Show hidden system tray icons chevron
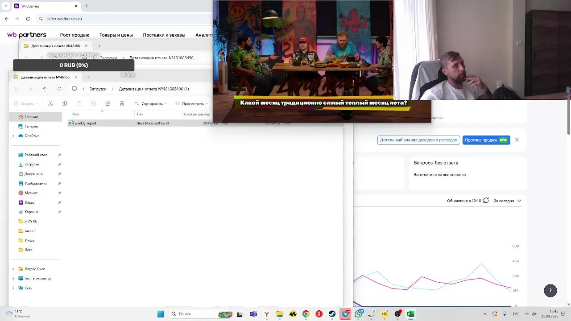The height and width of the screenshot is (321, 571). pos(485,314)
